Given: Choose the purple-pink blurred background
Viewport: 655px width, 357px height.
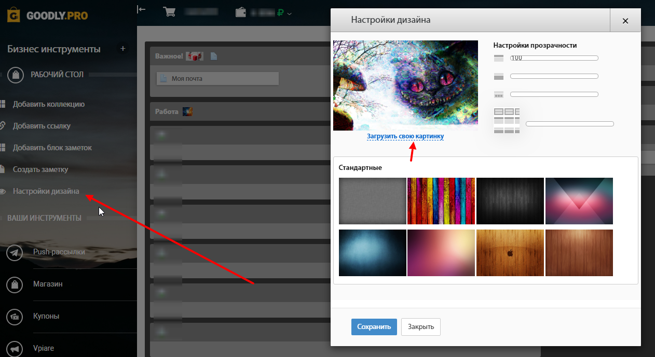Looking at the screenshot, I should coord(441,253).
